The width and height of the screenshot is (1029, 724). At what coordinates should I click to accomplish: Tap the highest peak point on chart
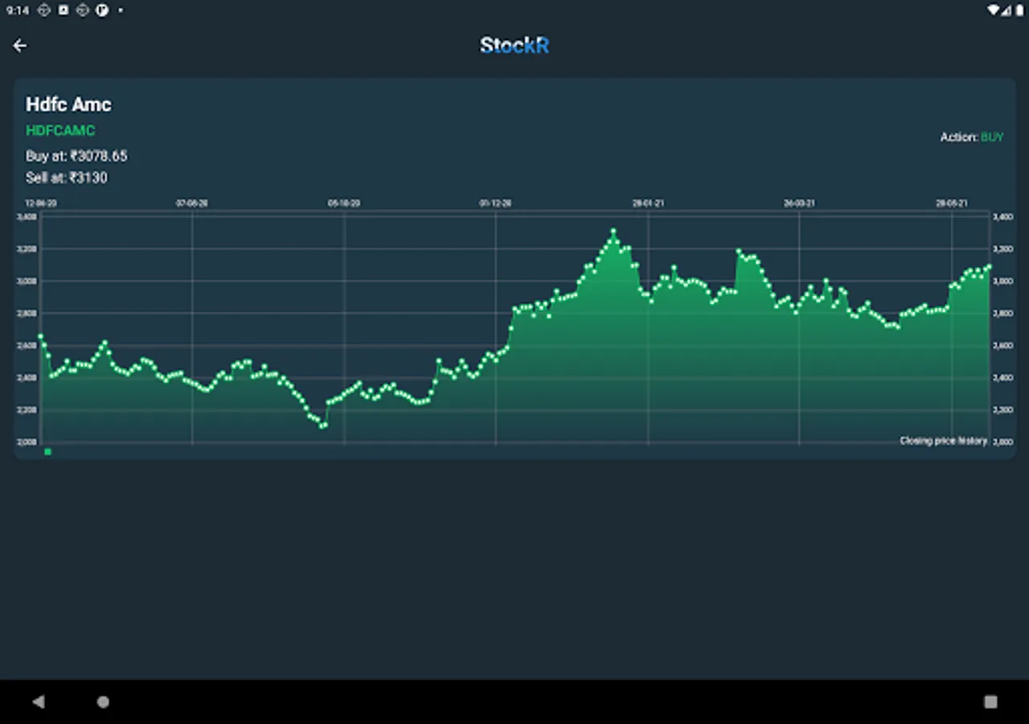[613, 231]
